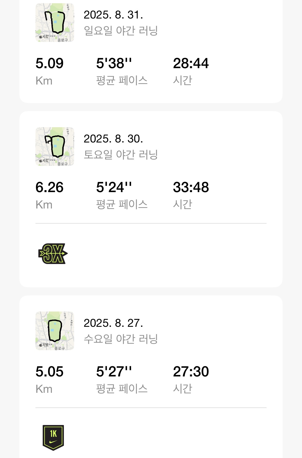Tap the 5'38'' average pace value

click(114, 64)
